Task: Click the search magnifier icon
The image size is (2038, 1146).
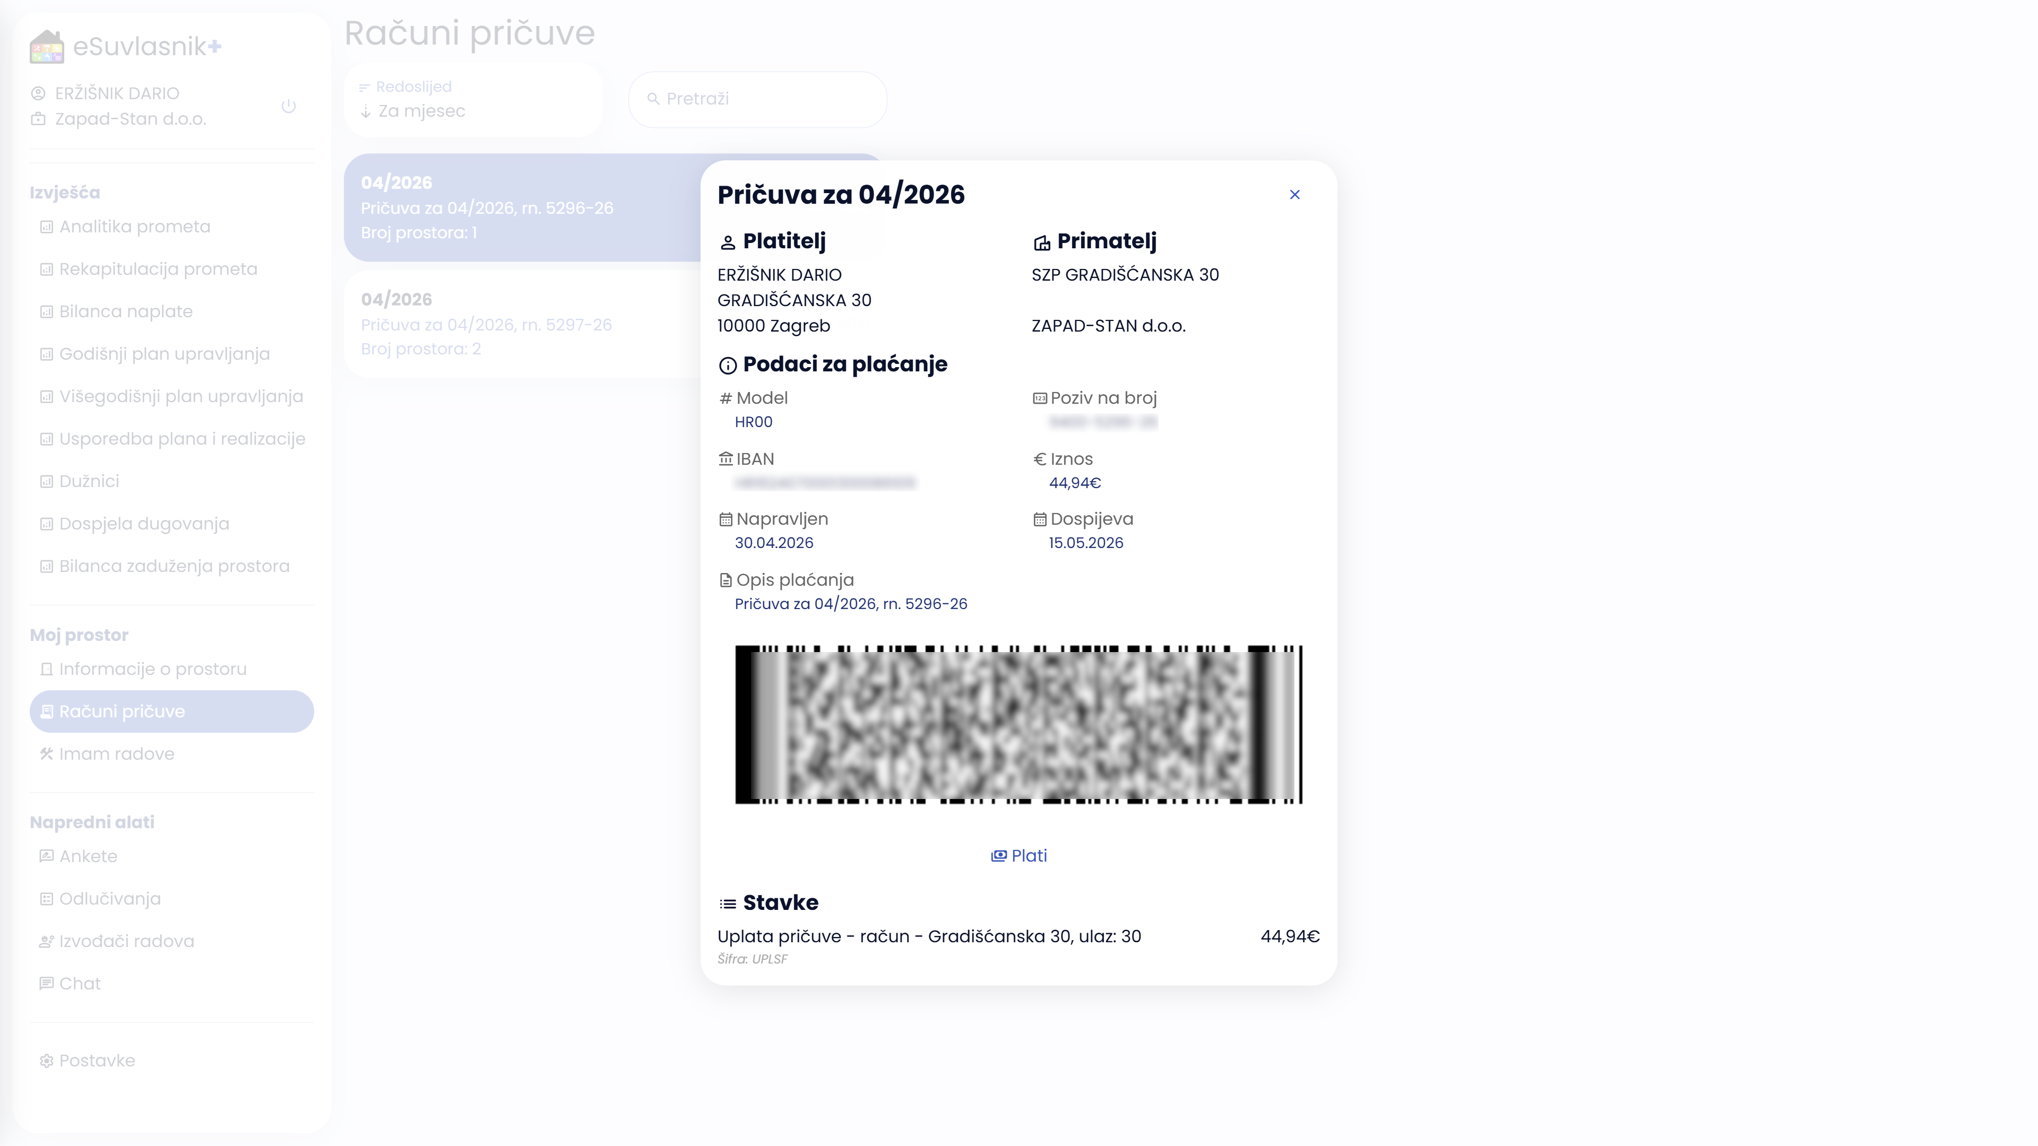Action: [x=653, y=100]
